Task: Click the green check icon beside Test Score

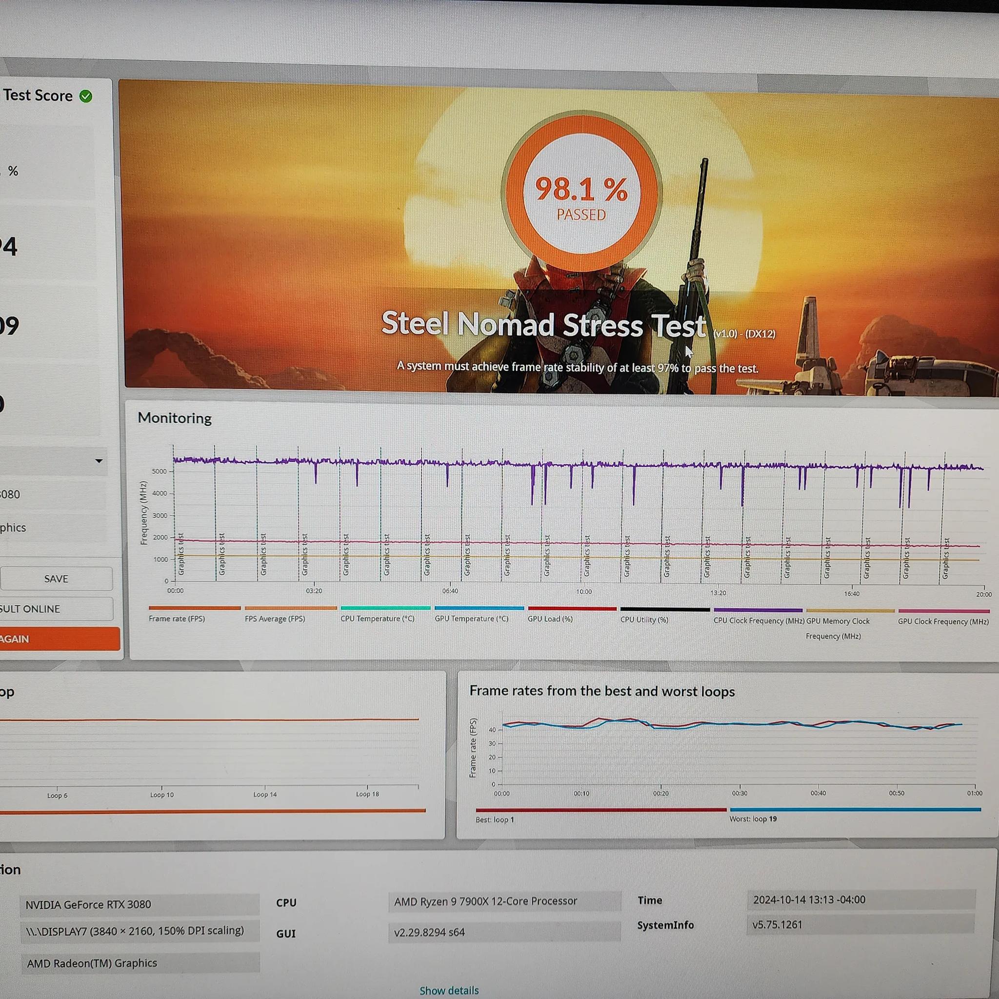Action: 86,96
